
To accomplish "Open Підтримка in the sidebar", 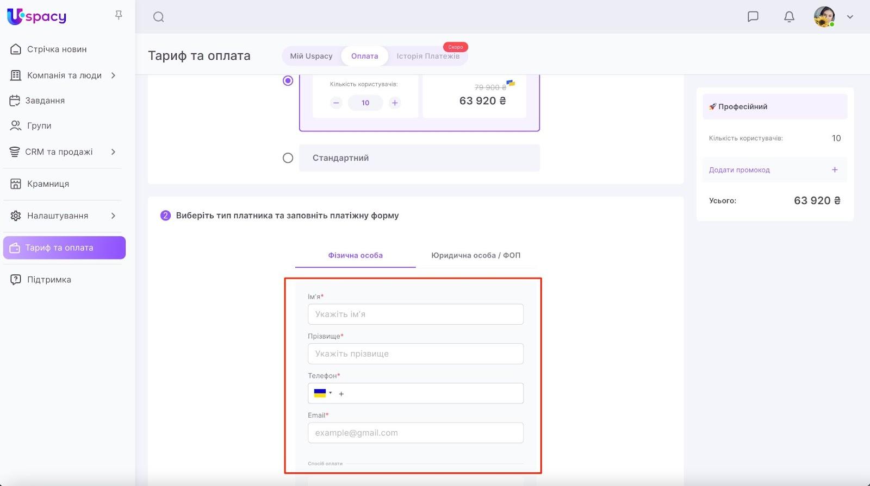I will (49, 280).
